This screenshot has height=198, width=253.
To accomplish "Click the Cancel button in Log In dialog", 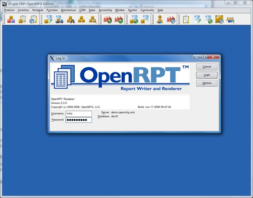I will 207,67.
